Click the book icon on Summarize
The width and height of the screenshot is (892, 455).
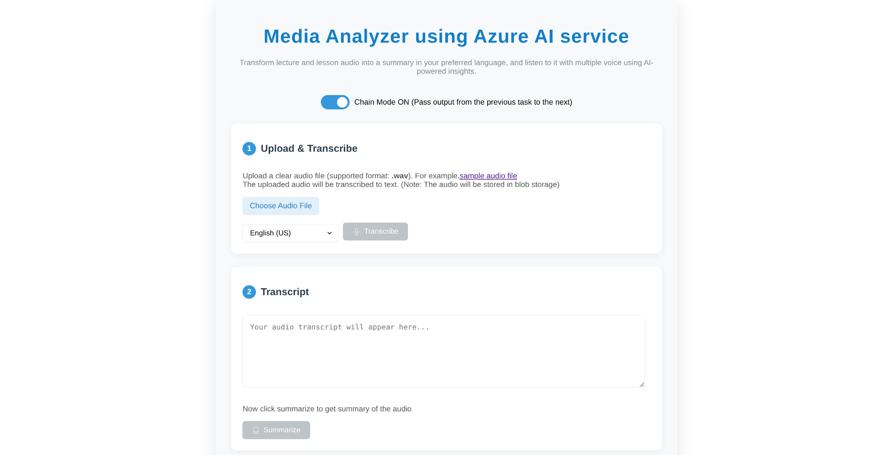pos(256,430)
